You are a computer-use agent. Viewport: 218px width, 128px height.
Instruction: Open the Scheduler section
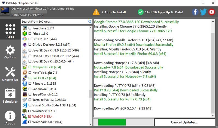point(10,96)
